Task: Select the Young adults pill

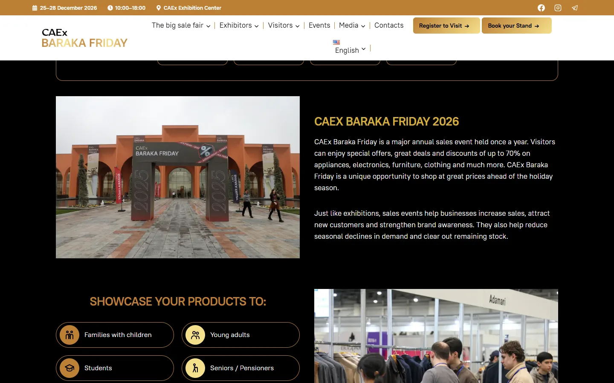Action: (x=240, y=335)
